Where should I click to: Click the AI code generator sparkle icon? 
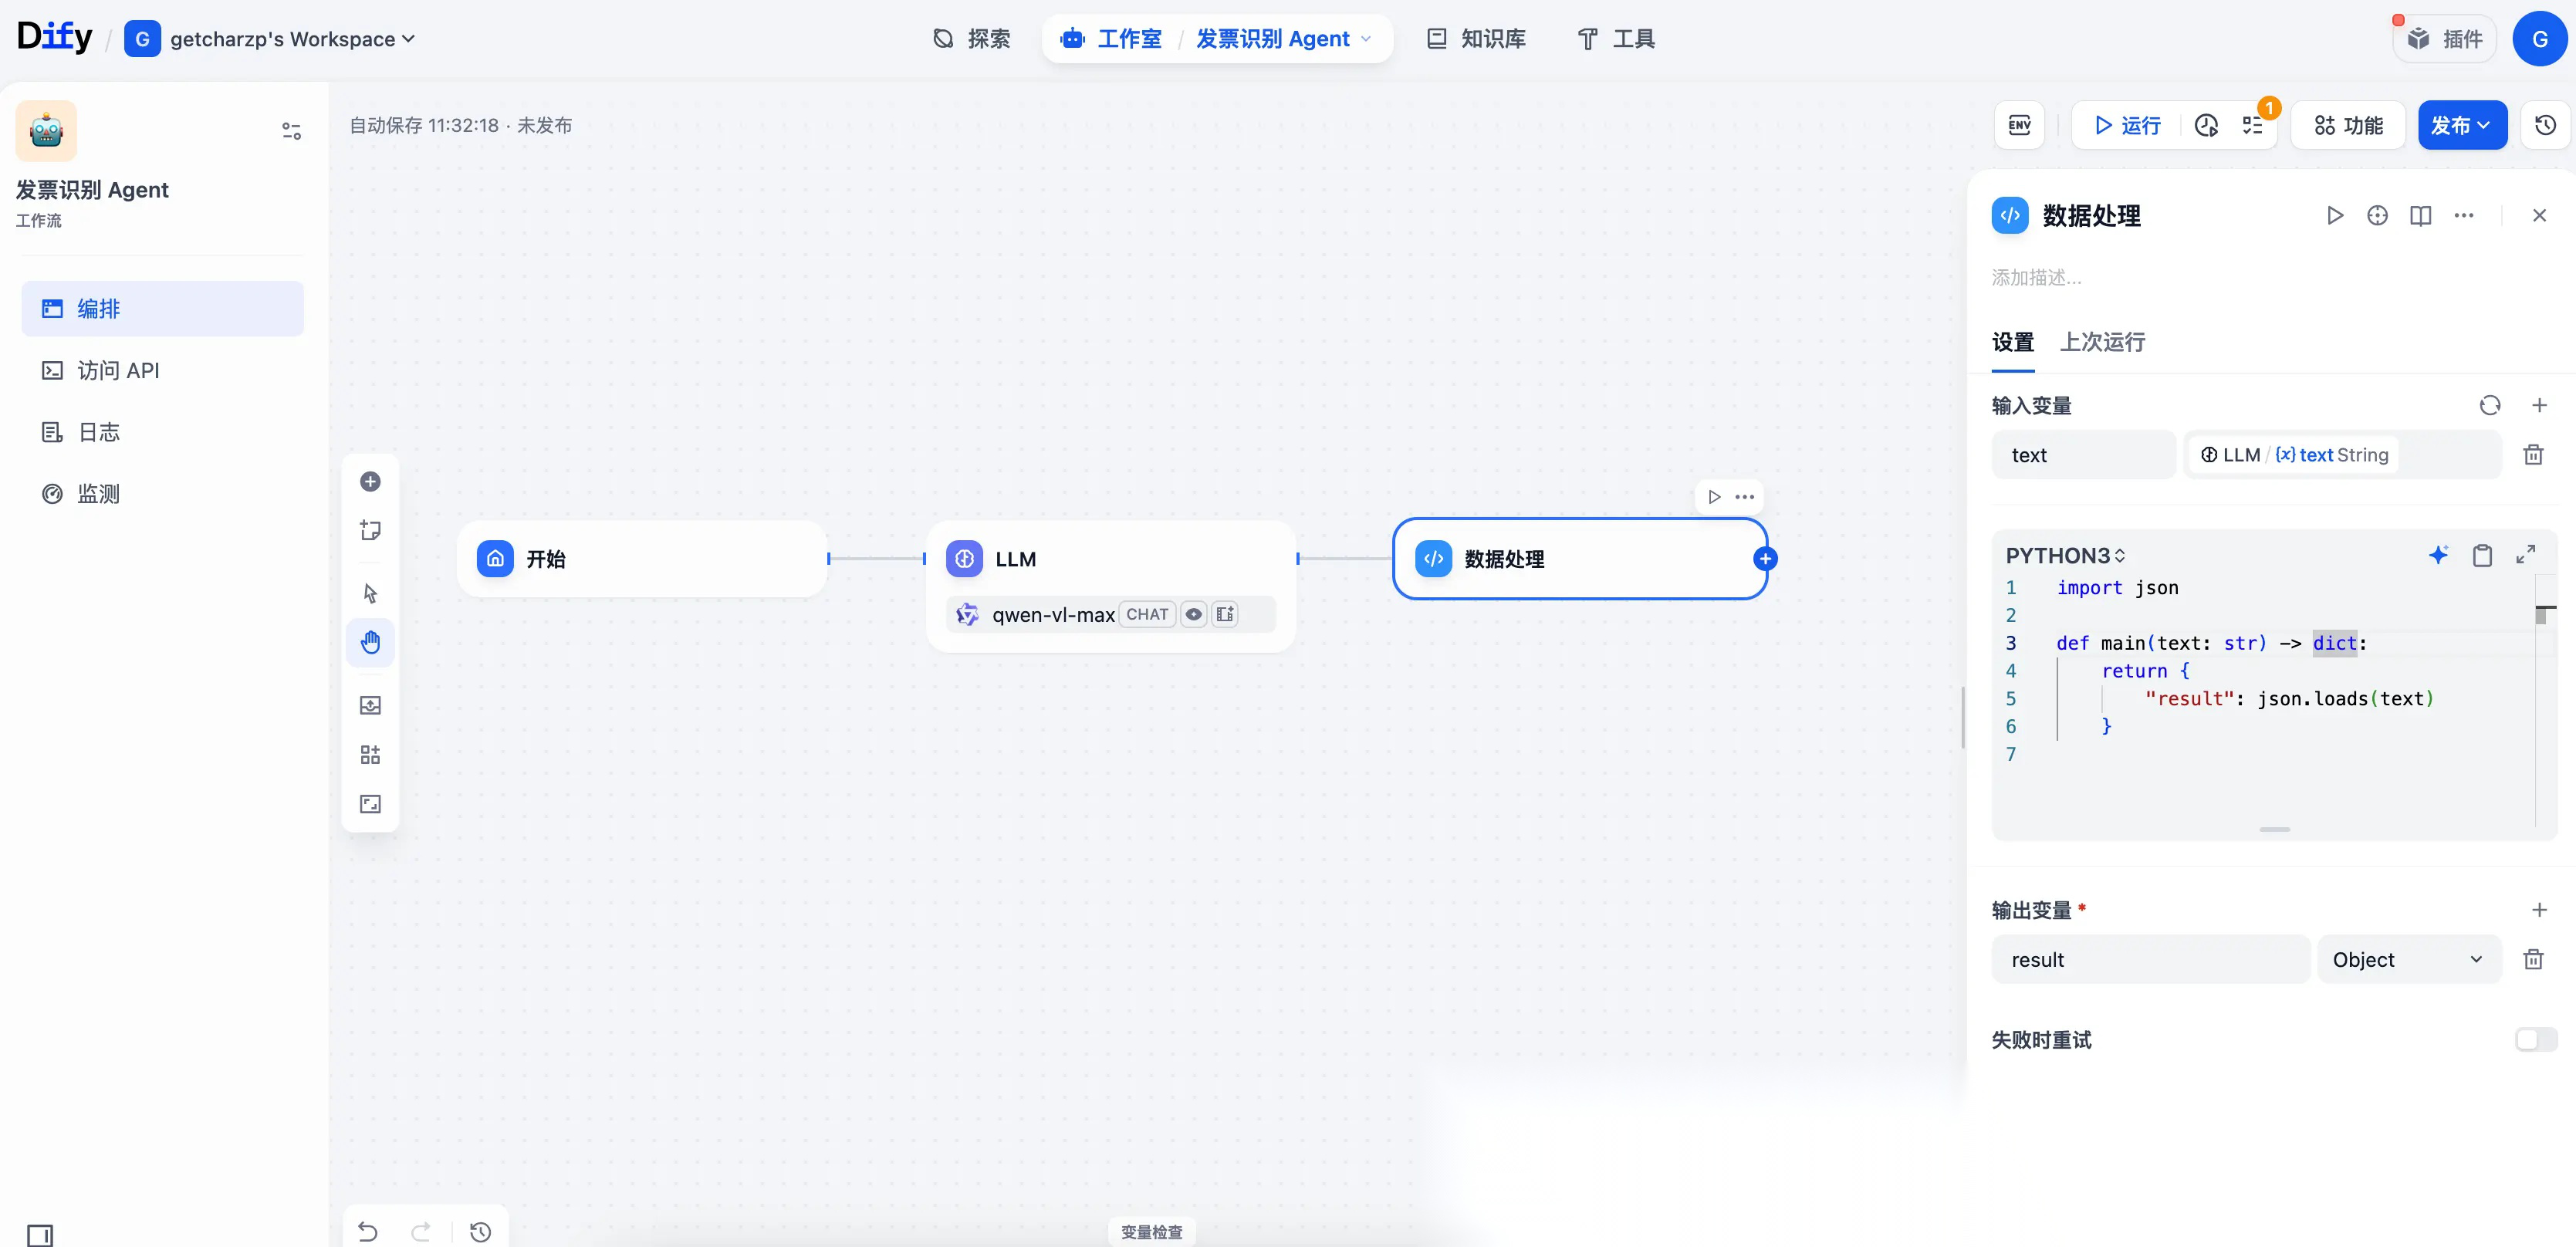[2438, 555]
